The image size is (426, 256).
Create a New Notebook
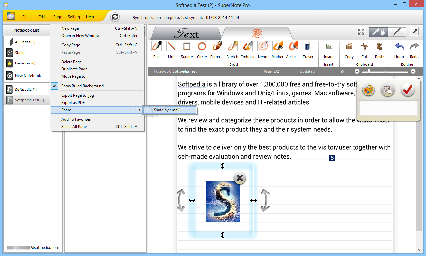[x=27, y=76]
